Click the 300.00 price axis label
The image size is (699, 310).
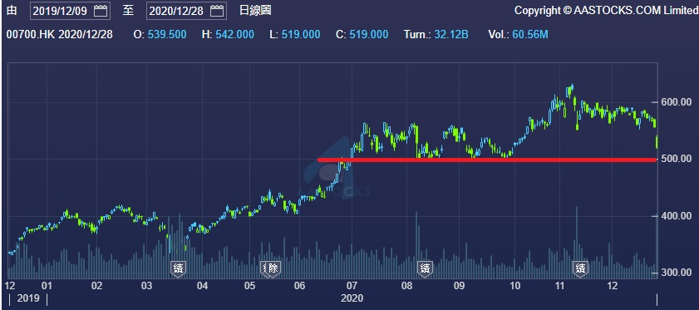point(677,273)
